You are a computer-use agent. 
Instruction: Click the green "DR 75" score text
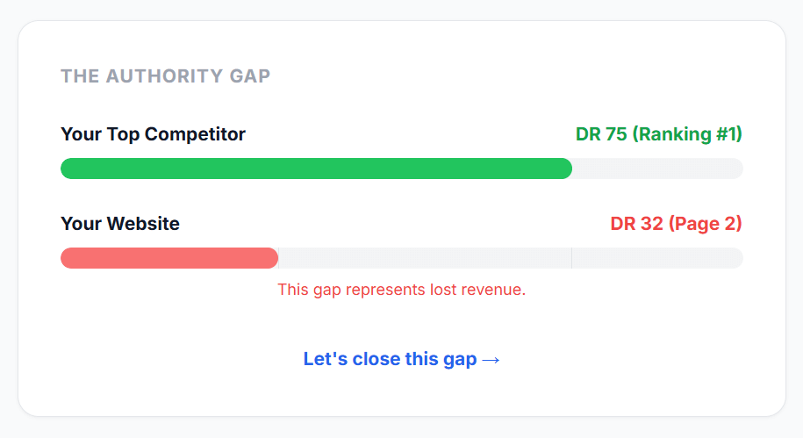point(601,134)
